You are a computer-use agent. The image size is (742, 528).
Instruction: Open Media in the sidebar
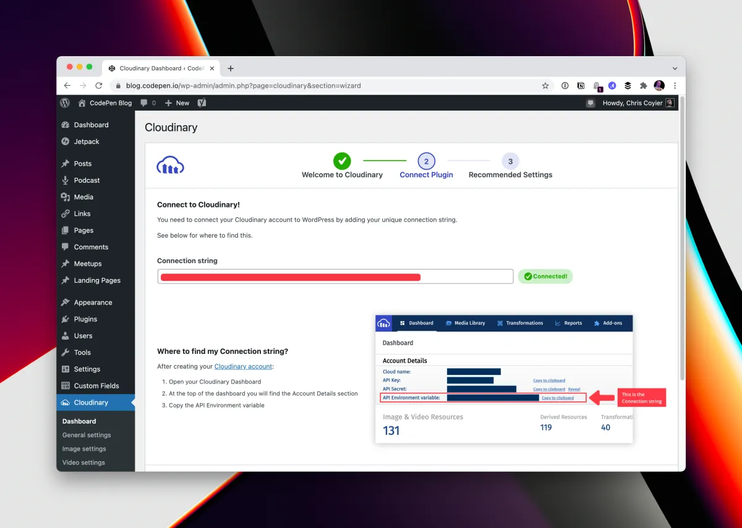(83, 197)
